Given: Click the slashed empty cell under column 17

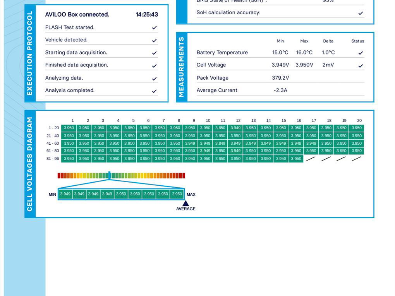Looking at the screenshot, I should [311, 159].
